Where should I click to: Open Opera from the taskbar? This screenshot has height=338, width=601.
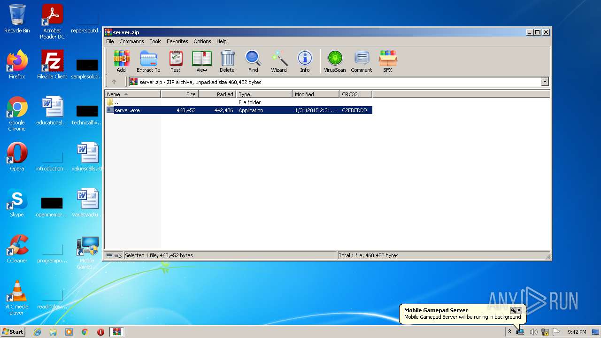click(x=100, y=332)
